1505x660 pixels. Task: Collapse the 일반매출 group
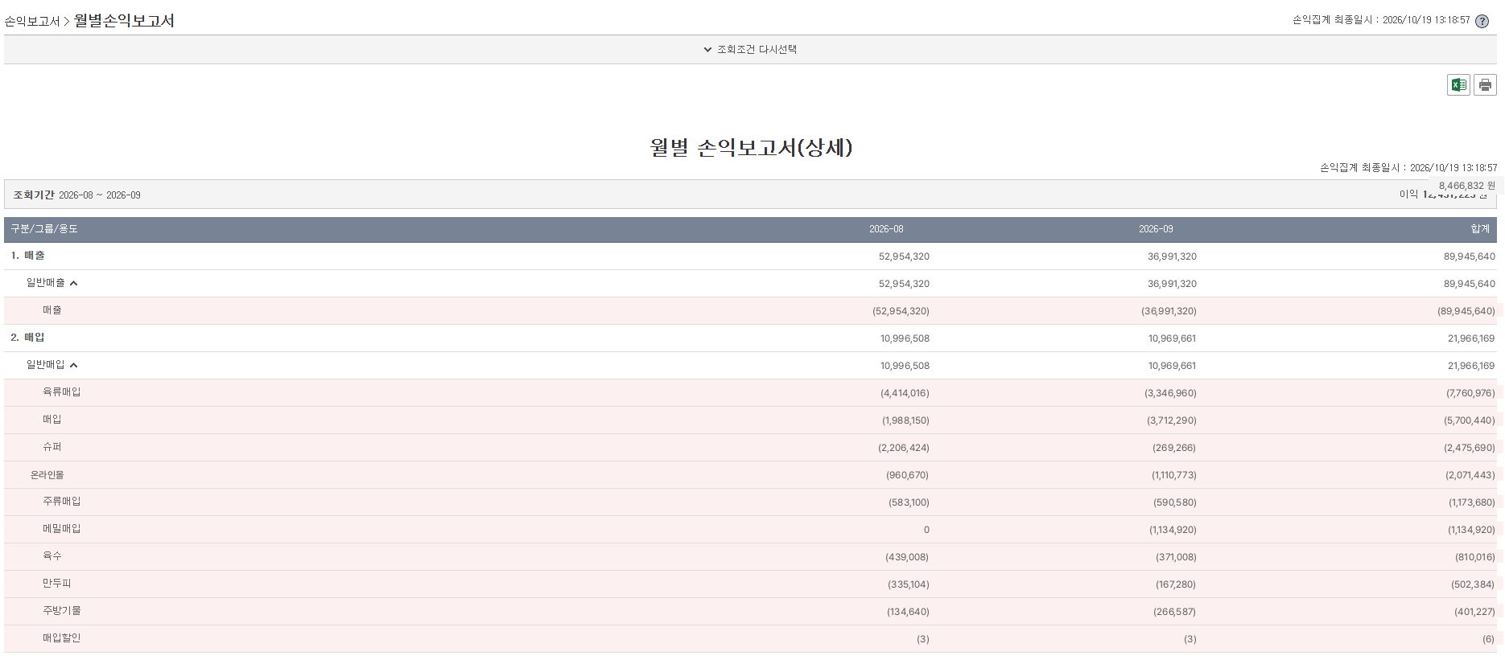[x=73, y=283]
